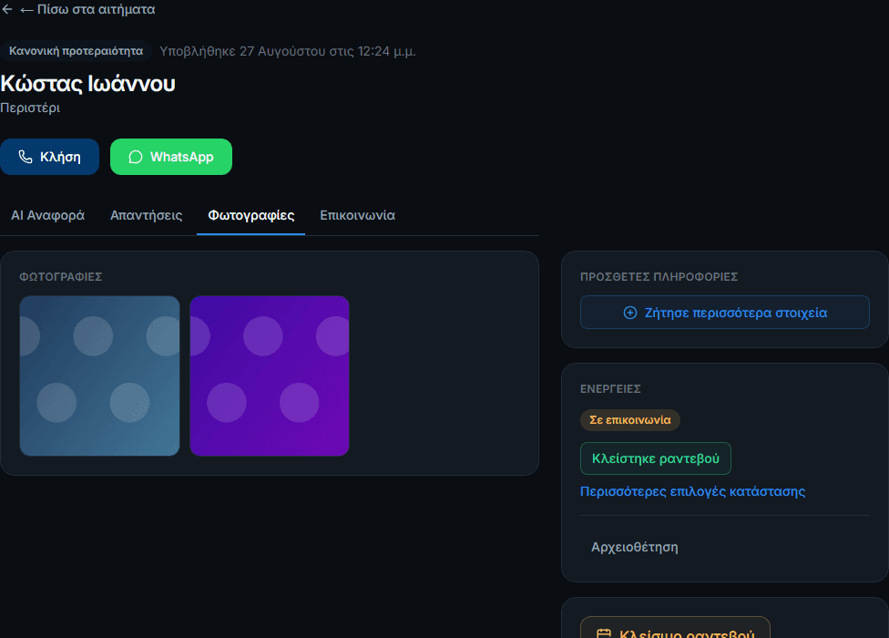Viewport: 889px width, 638px height.
Task: Mark status as Κλείστηκε ραντεβού
Action: 656,458
